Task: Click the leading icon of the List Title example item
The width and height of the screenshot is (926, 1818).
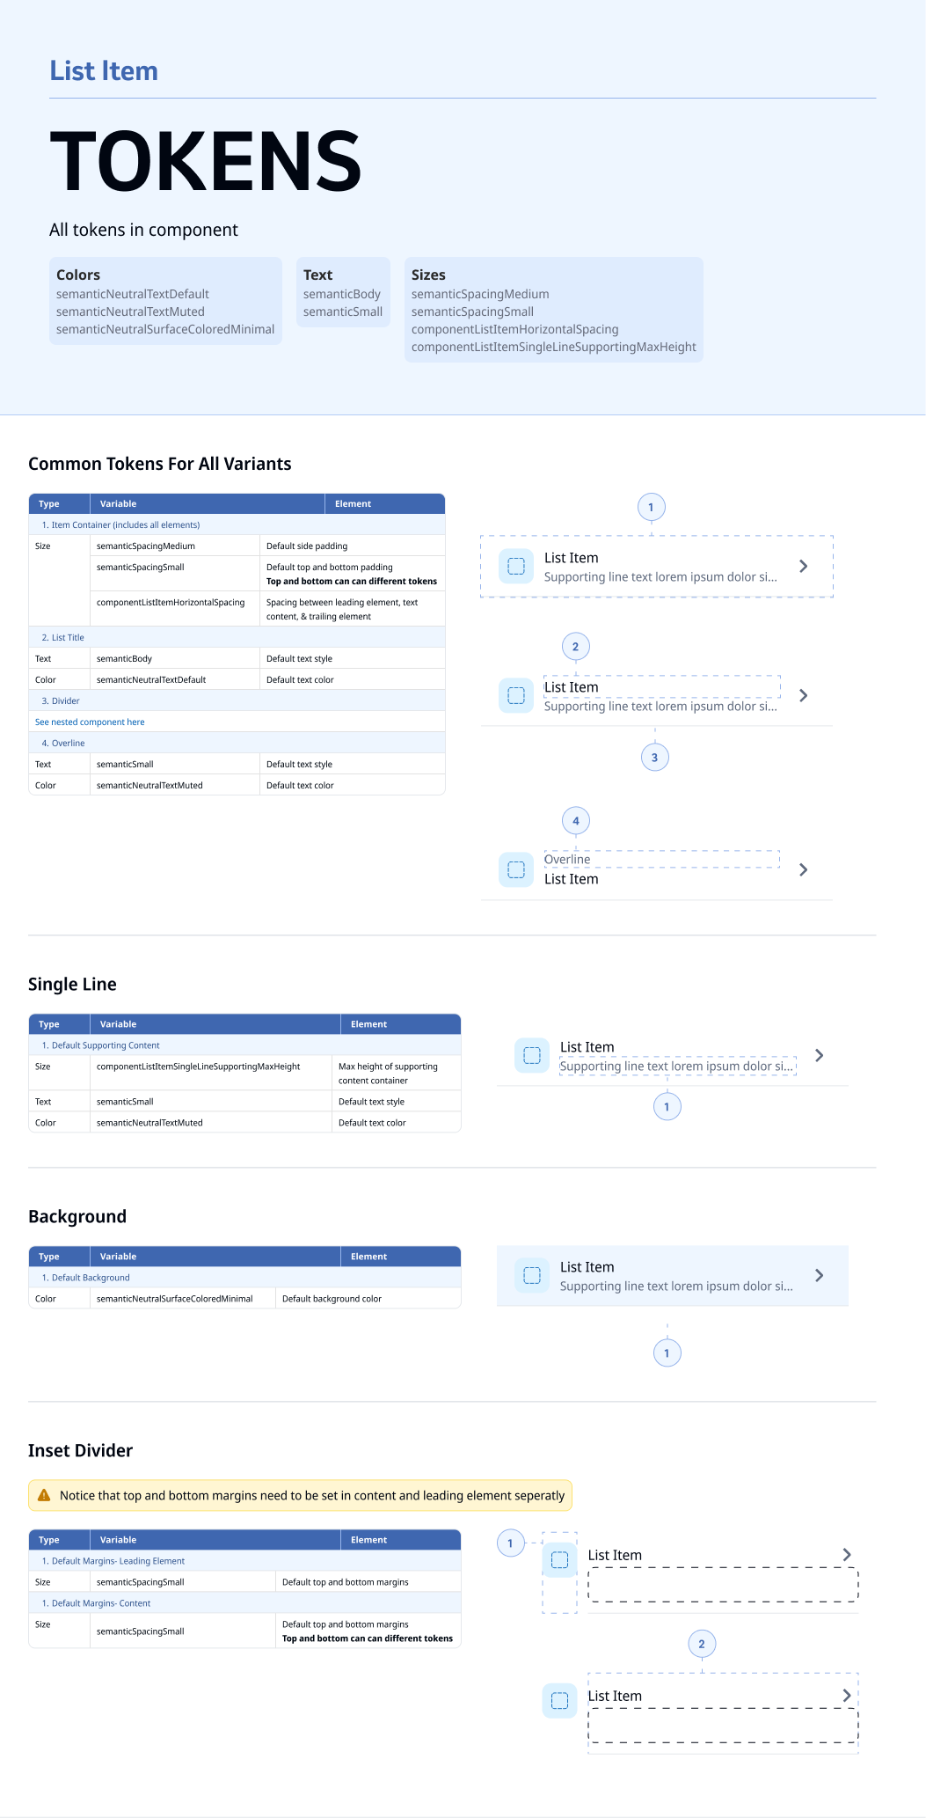Action: pos(516,695)
